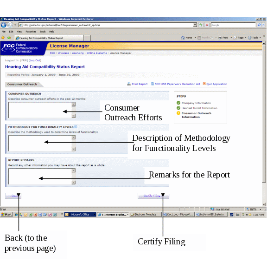Follow the Wireless breadcrumb link
This screenshot has width=267, height=269.
click(64, 53)
